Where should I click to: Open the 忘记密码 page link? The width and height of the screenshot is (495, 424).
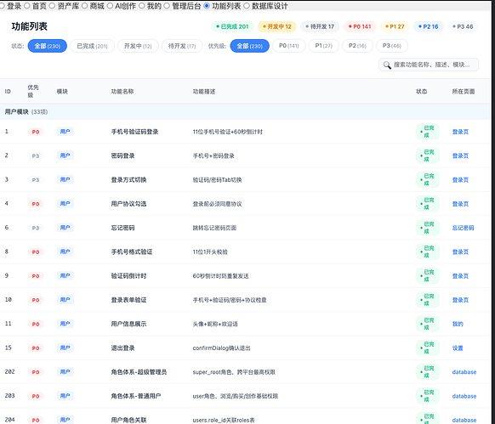463,228
